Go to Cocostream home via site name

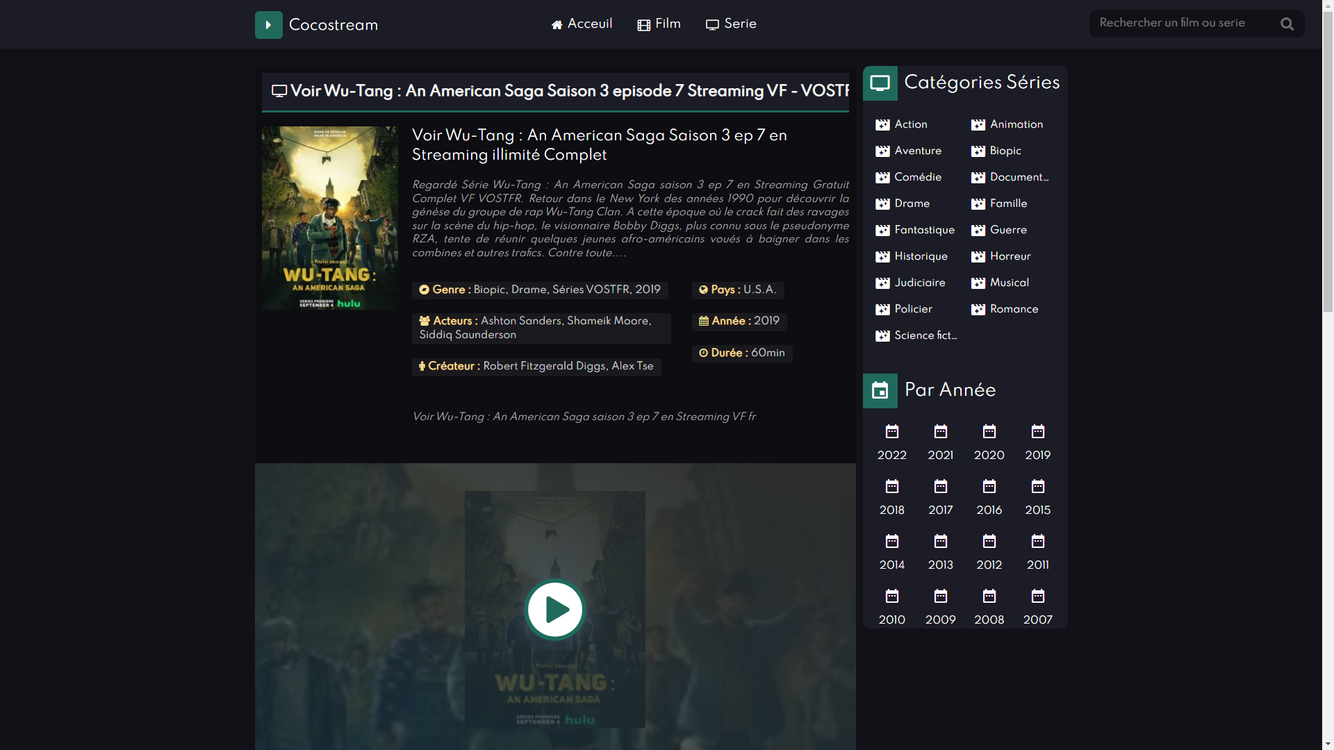[x=333, y=25]
